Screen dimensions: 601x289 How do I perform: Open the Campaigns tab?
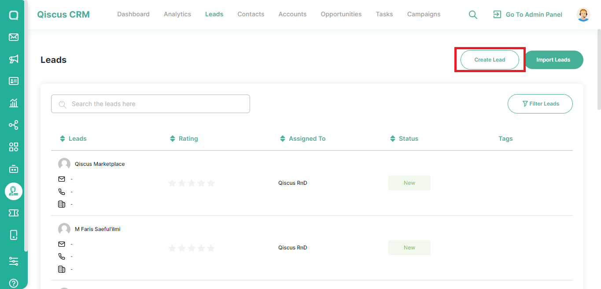point(424,14)
